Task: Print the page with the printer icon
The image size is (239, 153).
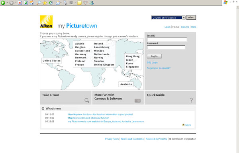Action: point(65,3)
